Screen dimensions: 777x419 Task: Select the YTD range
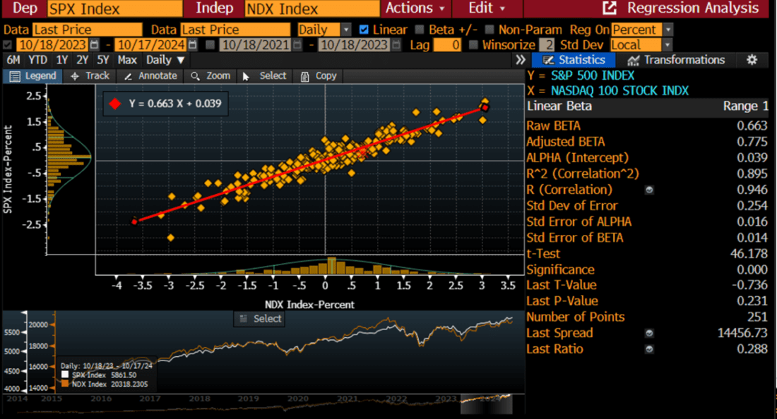[37, 61]
